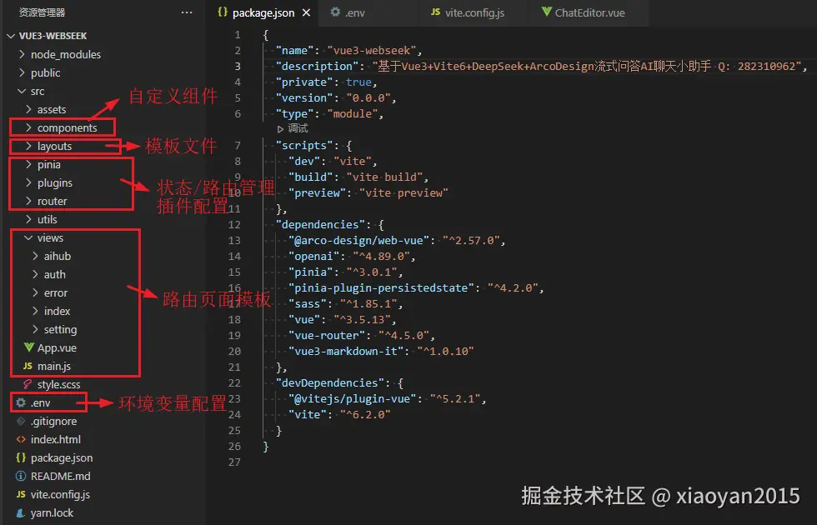Run the 调试 code lens above scripts

(291, 127)
